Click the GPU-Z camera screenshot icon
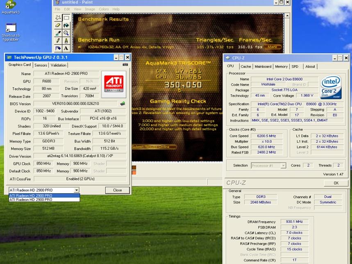This screenshot has height=264, width=352. (x=125, y=65)
